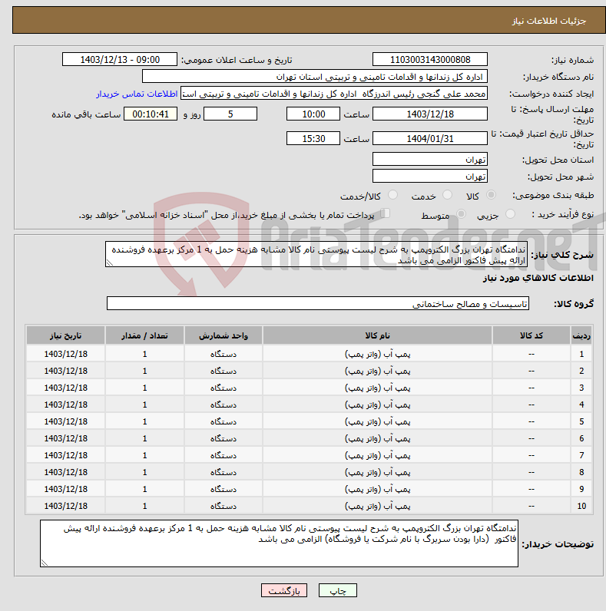Click the row number 10 cell
This screenshot has width=606, height=611.
tap(581, 506)
